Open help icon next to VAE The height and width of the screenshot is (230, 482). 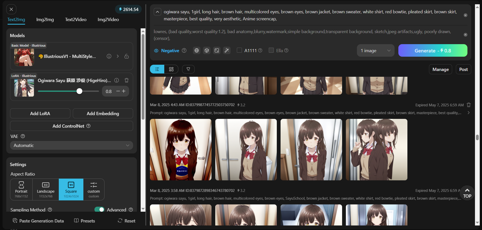click(23, 136)
